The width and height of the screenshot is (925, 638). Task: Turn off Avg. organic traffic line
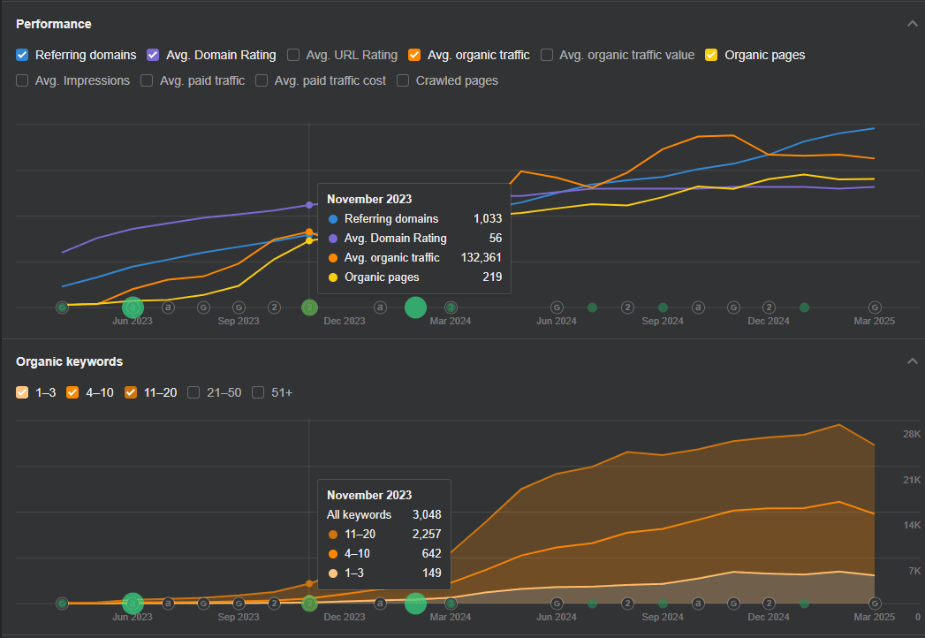(x=414, y=55)
